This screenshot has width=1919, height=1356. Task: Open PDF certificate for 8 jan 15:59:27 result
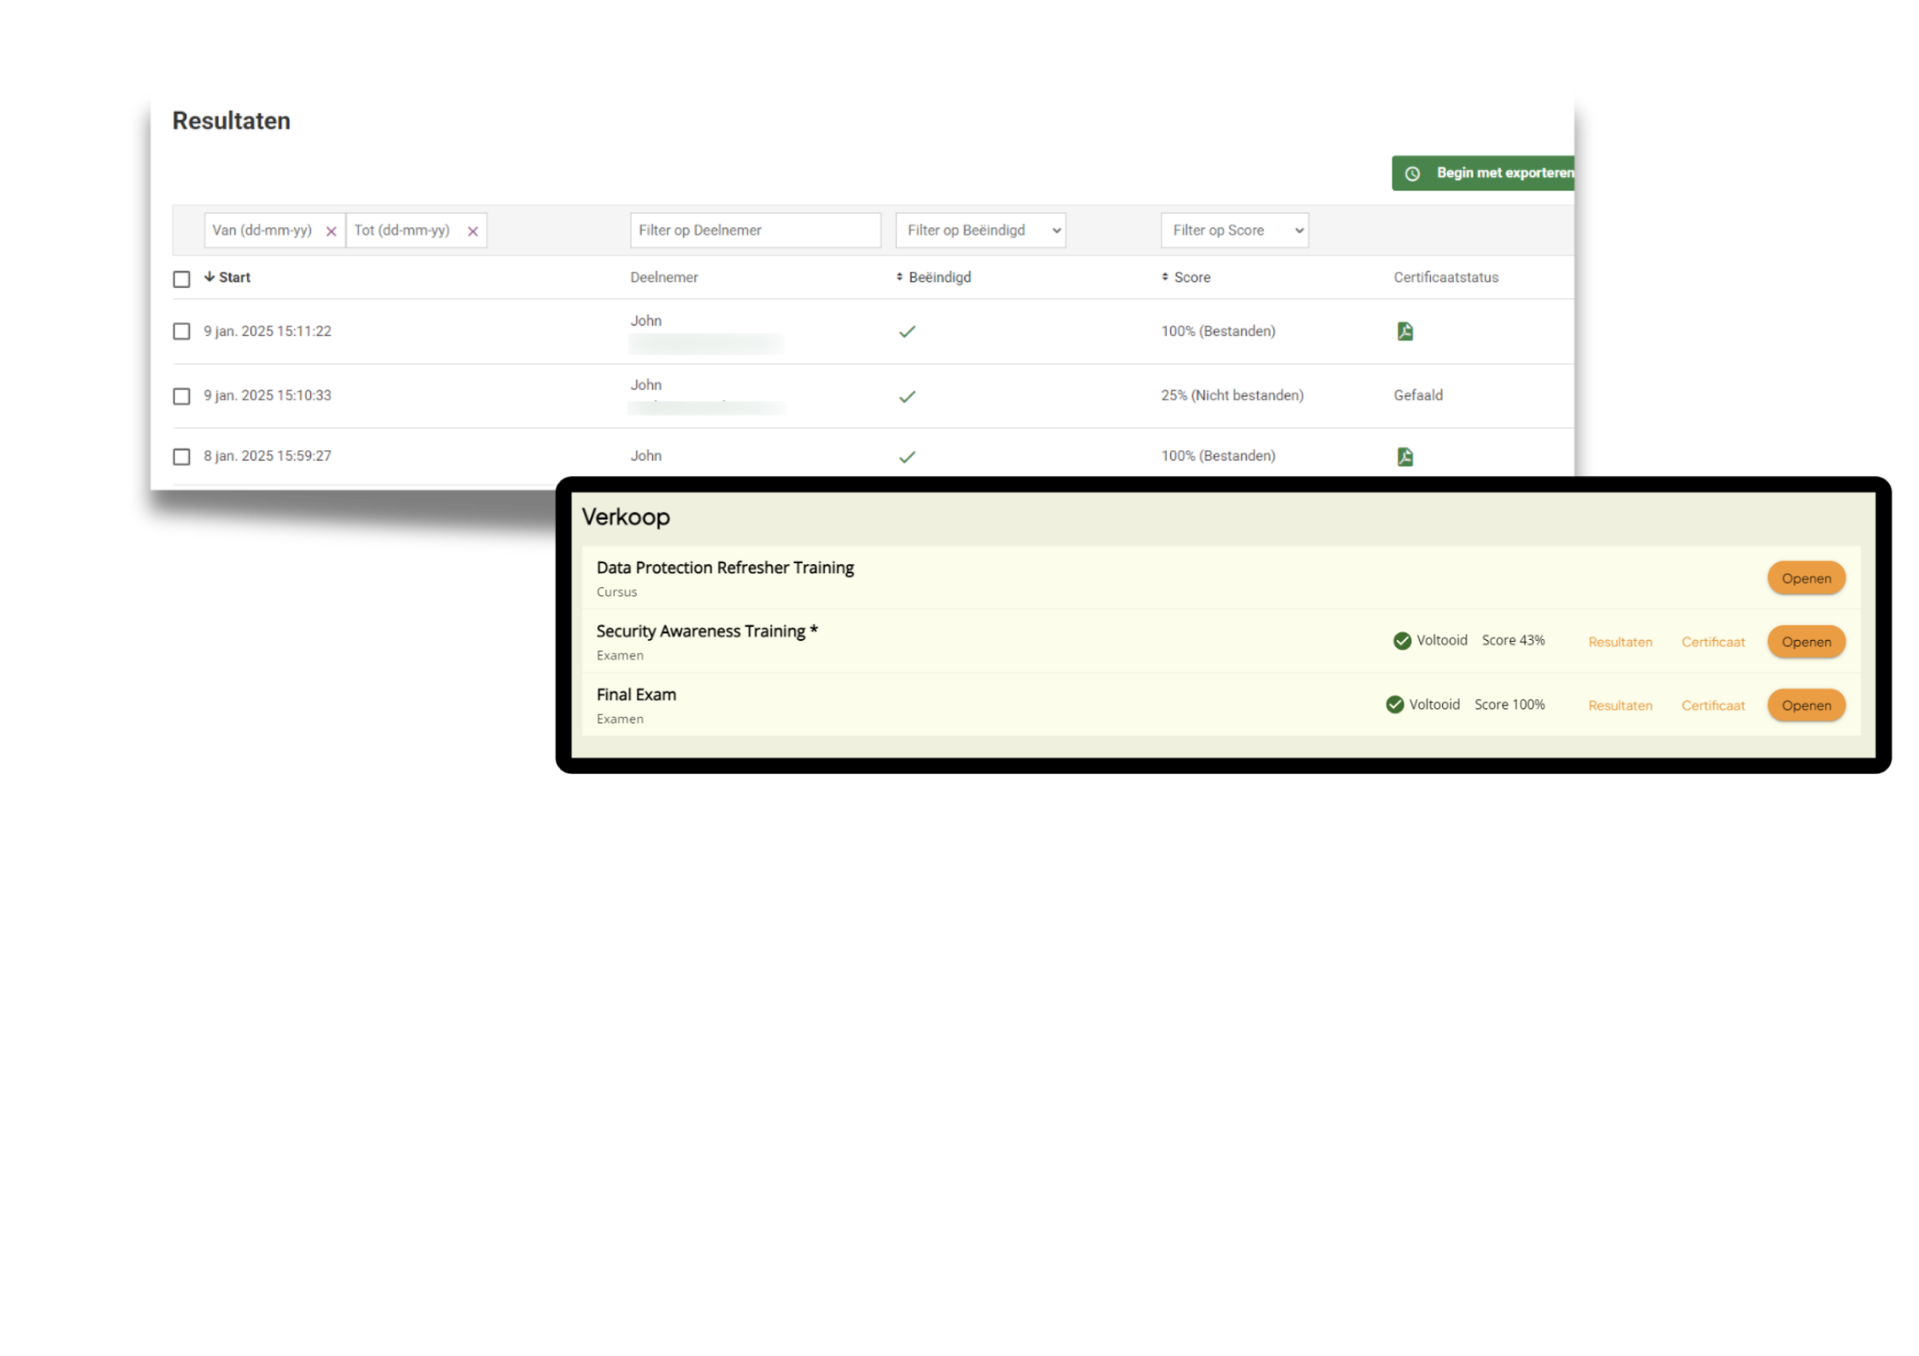pyautogui.click(x=1404, y=456)
